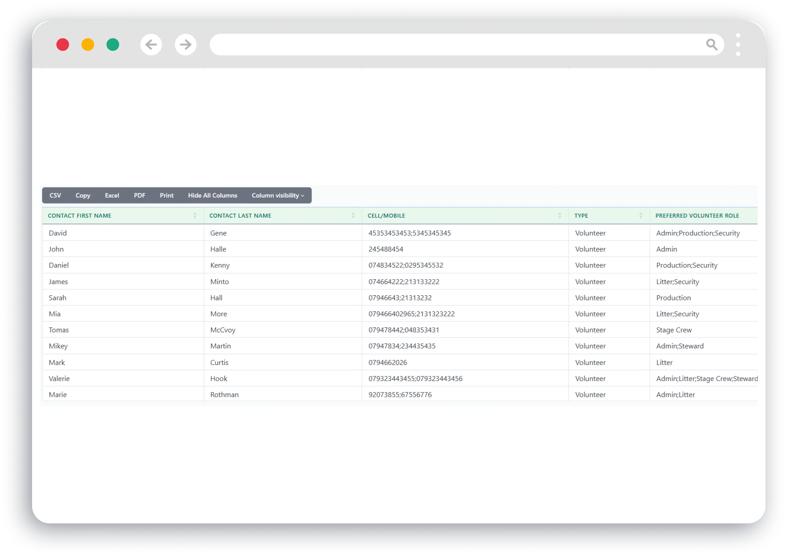
Task: Click the PDF export button
Action: tap(139, 195)
